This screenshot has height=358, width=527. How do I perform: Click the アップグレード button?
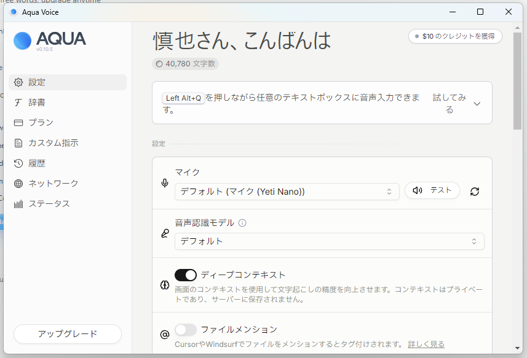[x=68, y=334]
